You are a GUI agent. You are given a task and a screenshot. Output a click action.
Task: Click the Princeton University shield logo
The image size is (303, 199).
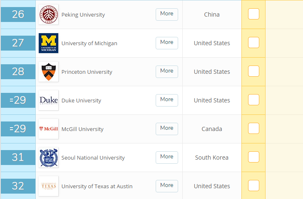click(x=48, y=72)
